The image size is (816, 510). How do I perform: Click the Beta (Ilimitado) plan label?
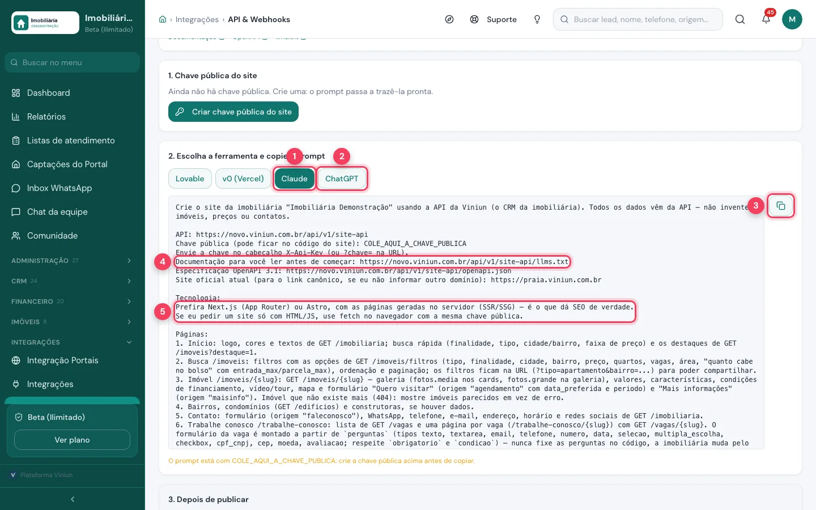[56, 417]
